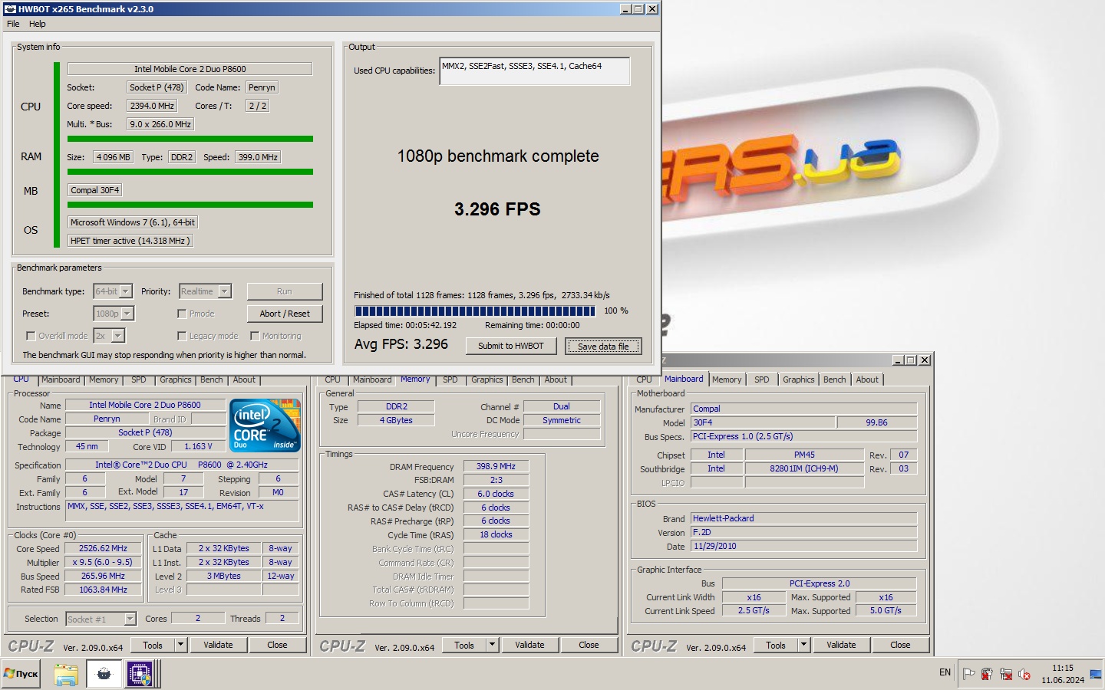
Task: Open Graphics tab in CPU-Z Motherboard window
Action: [x=799, y=379]
